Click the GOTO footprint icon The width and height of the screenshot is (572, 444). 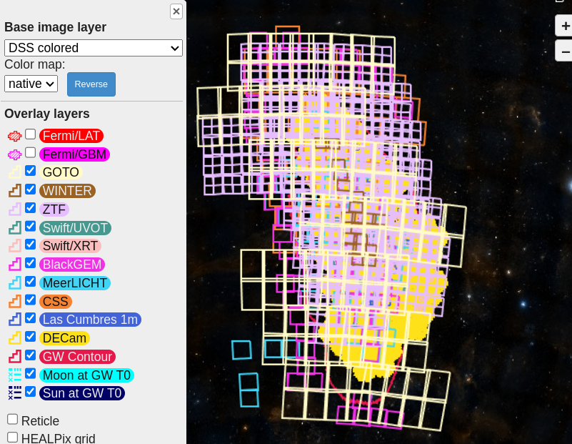15,172
